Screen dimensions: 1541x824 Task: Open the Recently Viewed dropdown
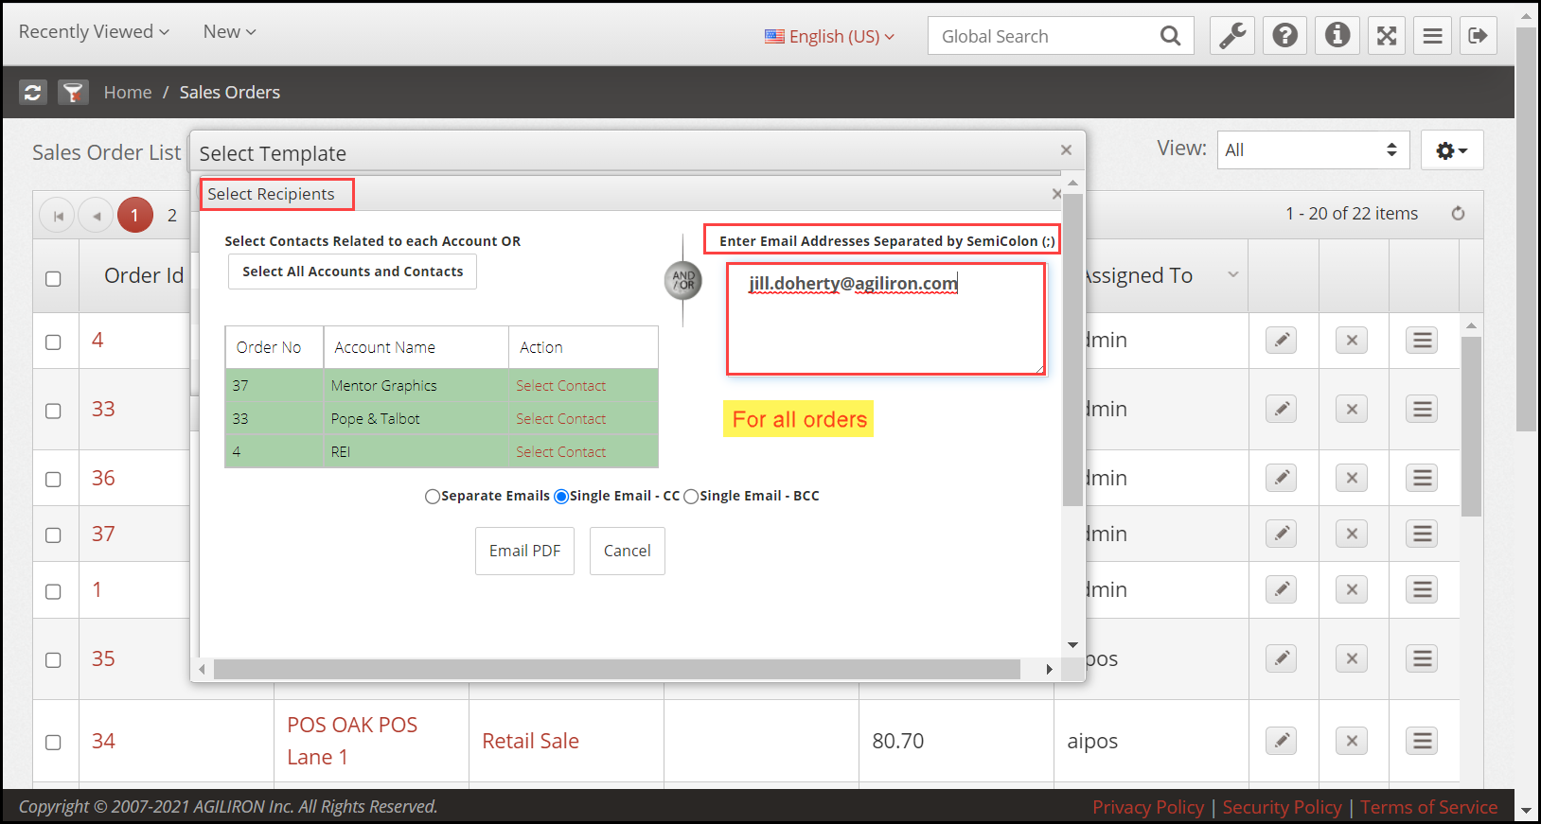pyautogui.click(x=94, y=31)
